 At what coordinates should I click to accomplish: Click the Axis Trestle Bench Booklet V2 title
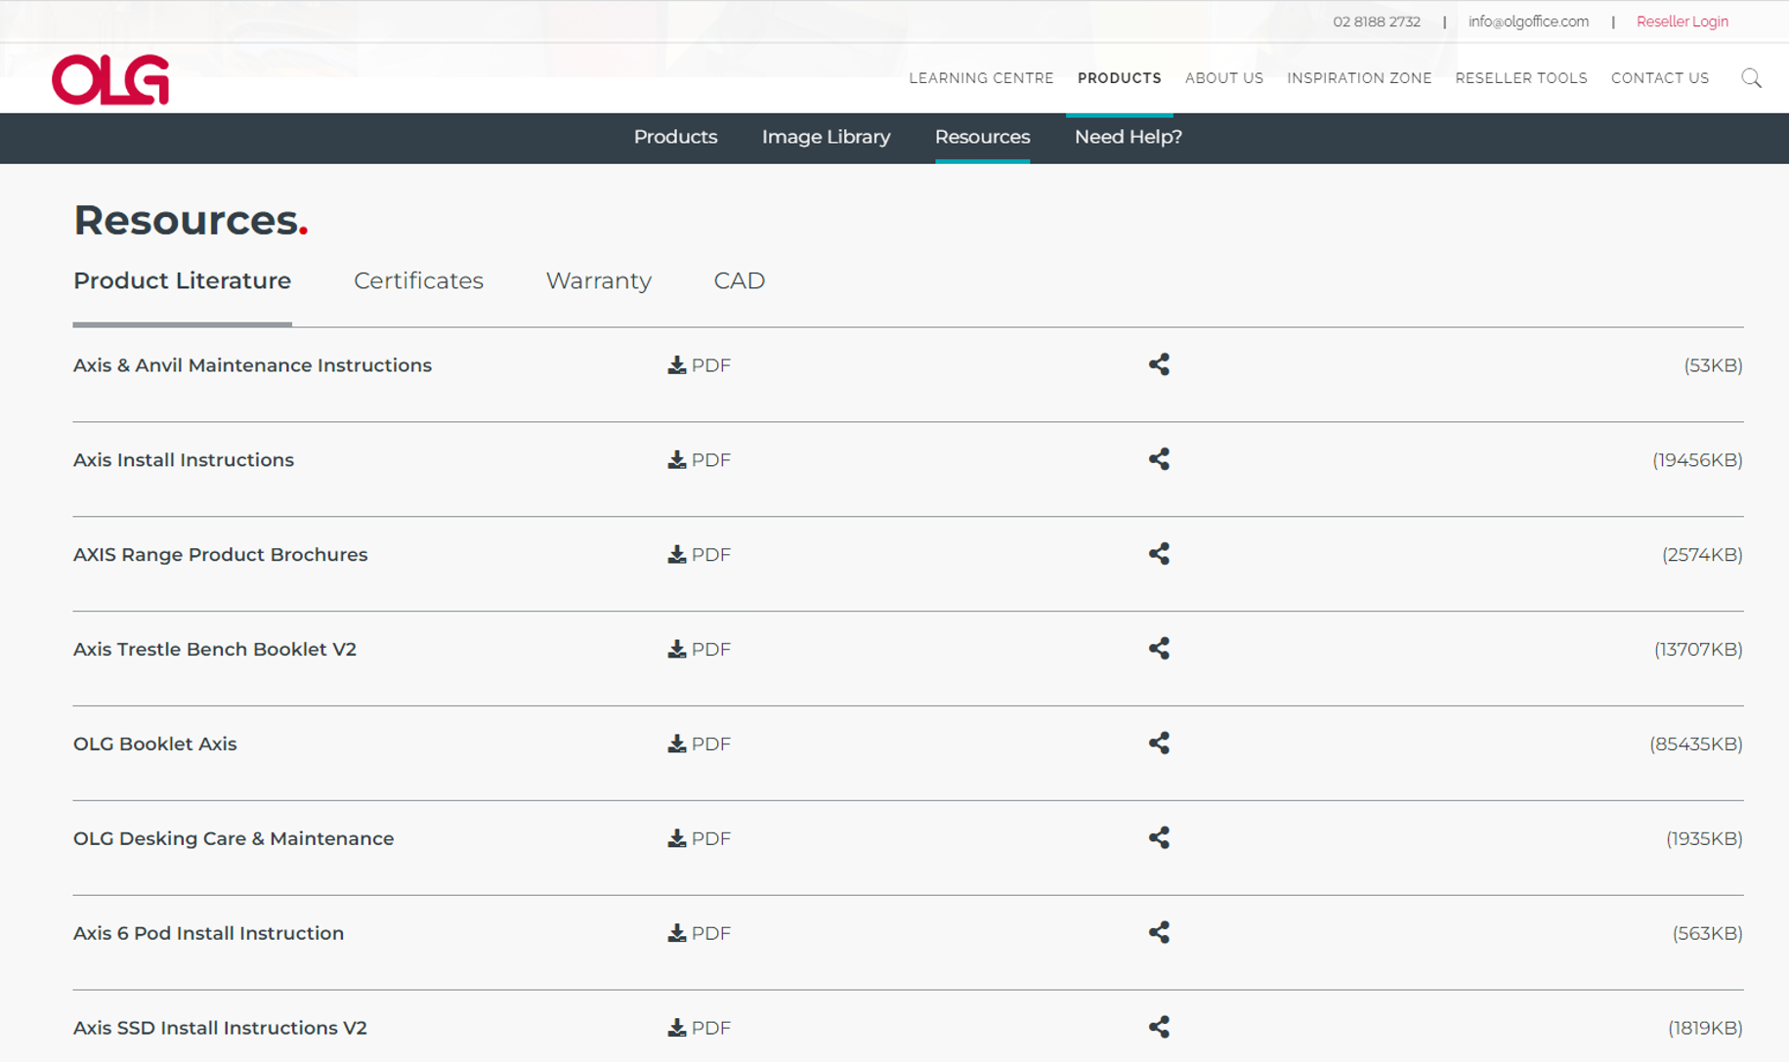point(214,650)
